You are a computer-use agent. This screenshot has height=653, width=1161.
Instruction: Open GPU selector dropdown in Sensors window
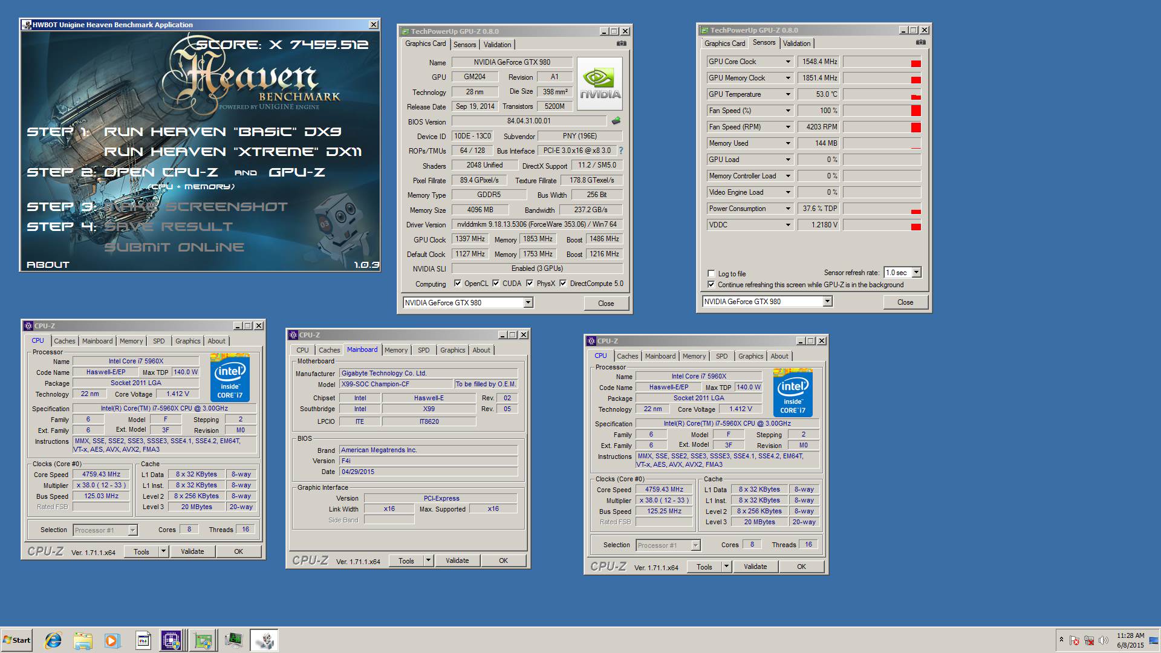[x=827, y=301]
